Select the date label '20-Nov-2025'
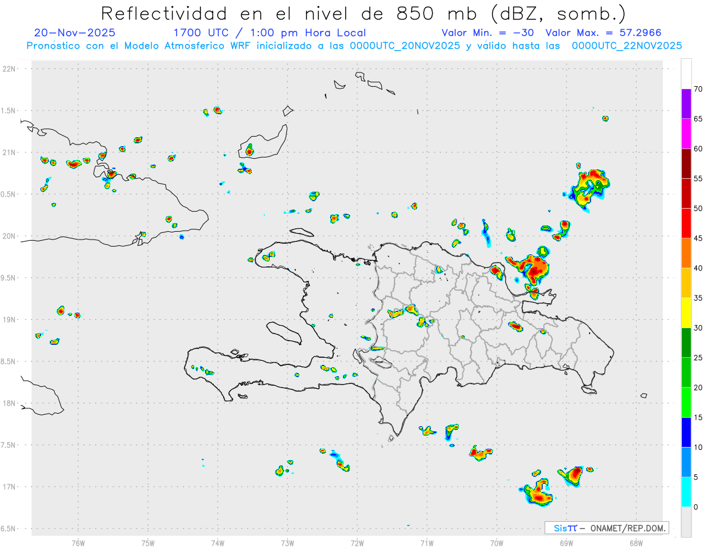 point(75,33)
